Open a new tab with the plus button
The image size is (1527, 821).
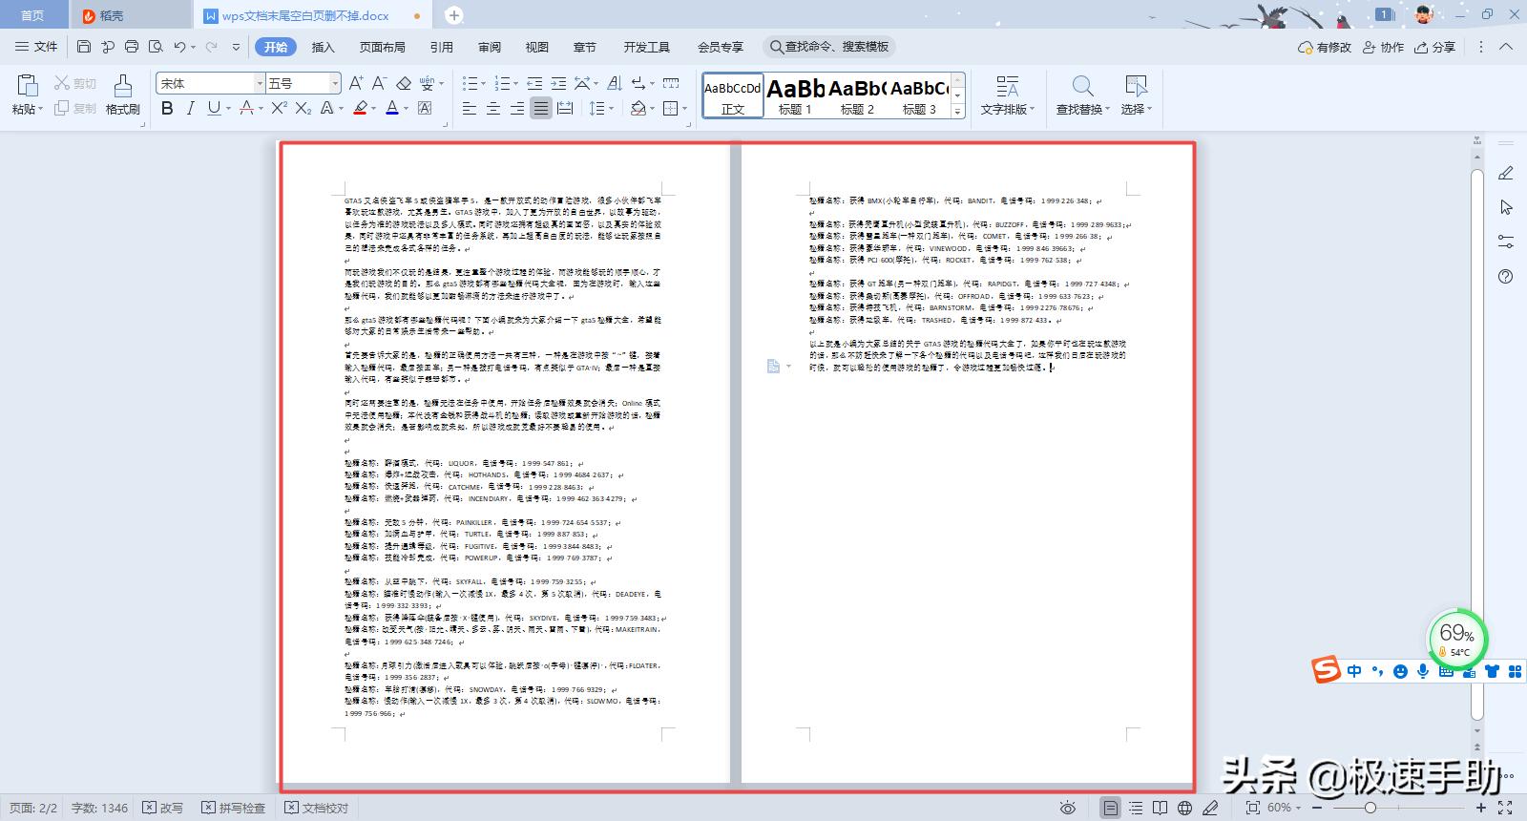tap(454, 15)
